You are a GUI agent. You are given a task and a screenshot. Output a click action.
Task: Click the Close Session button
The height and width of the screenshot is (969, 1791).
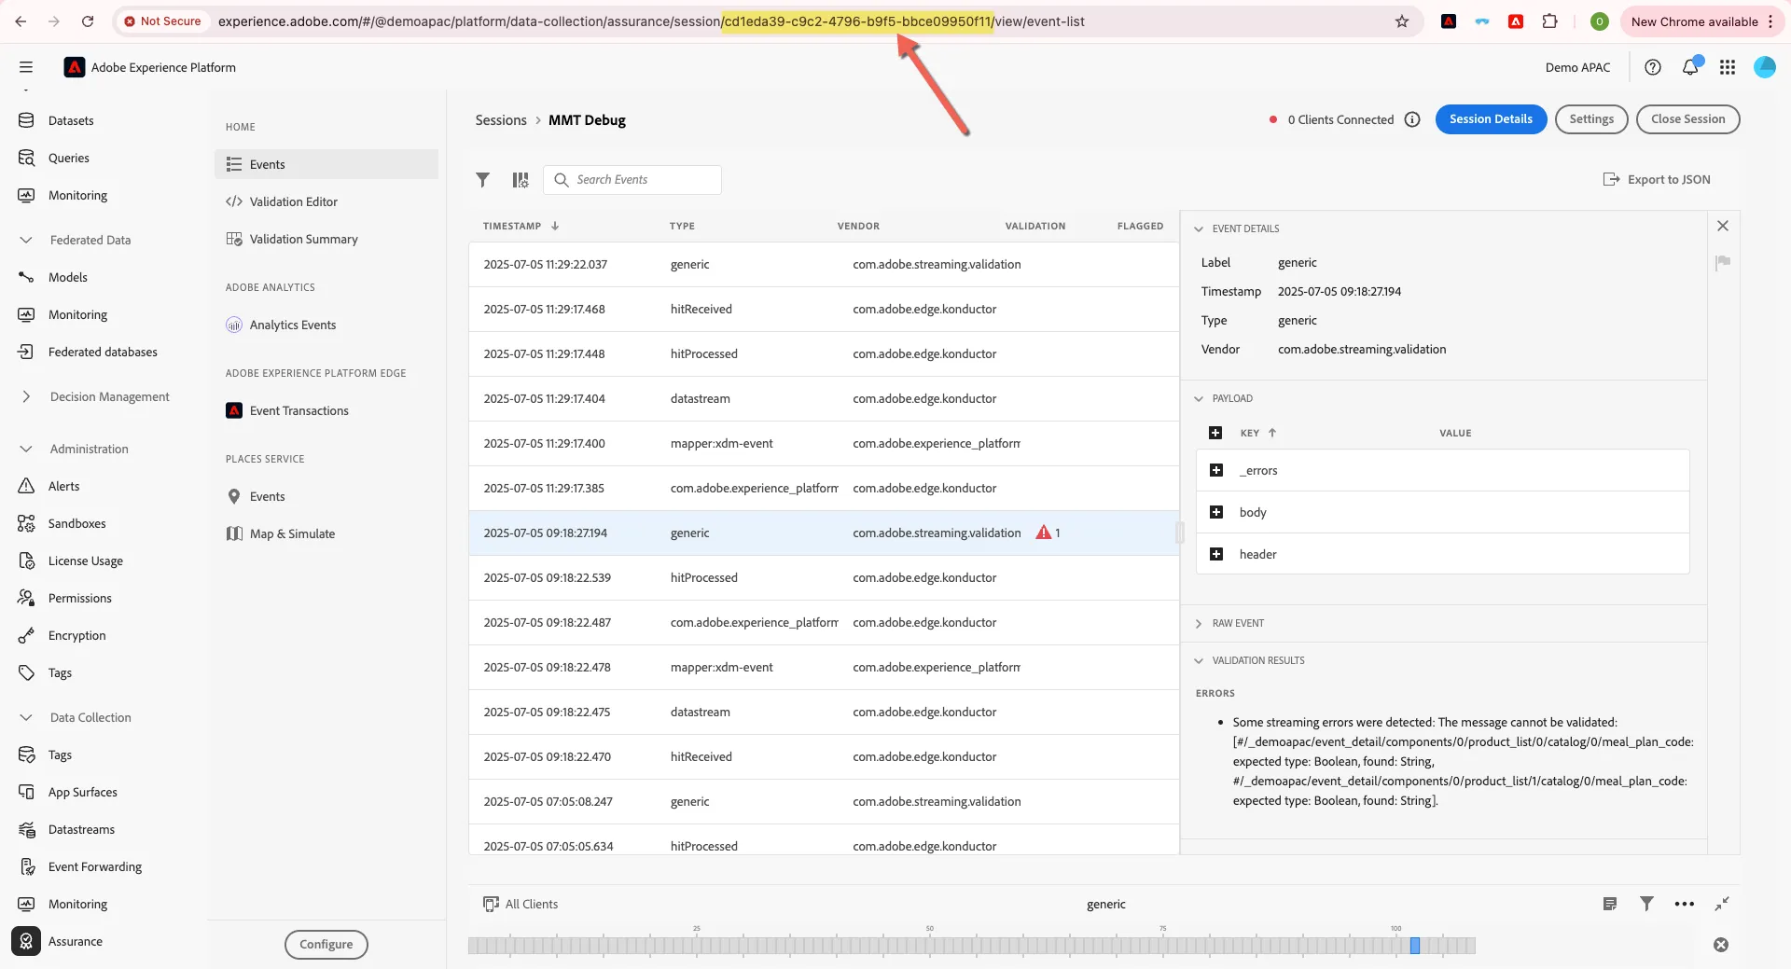[1687, 119]
